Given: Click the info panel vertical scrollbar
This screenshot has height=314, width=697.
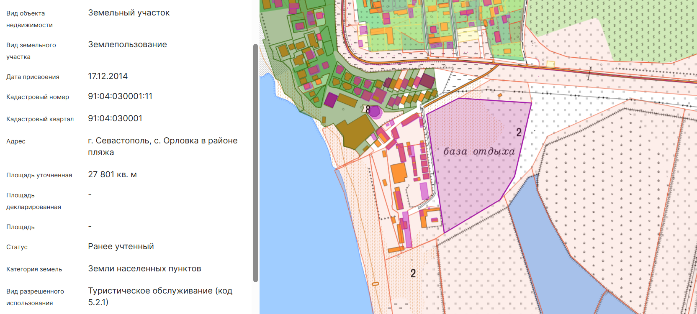Looking at the screenshot, I should [256, 163].
